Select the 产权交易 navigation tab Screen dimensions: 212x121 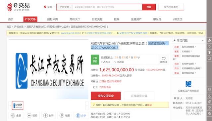30,19
